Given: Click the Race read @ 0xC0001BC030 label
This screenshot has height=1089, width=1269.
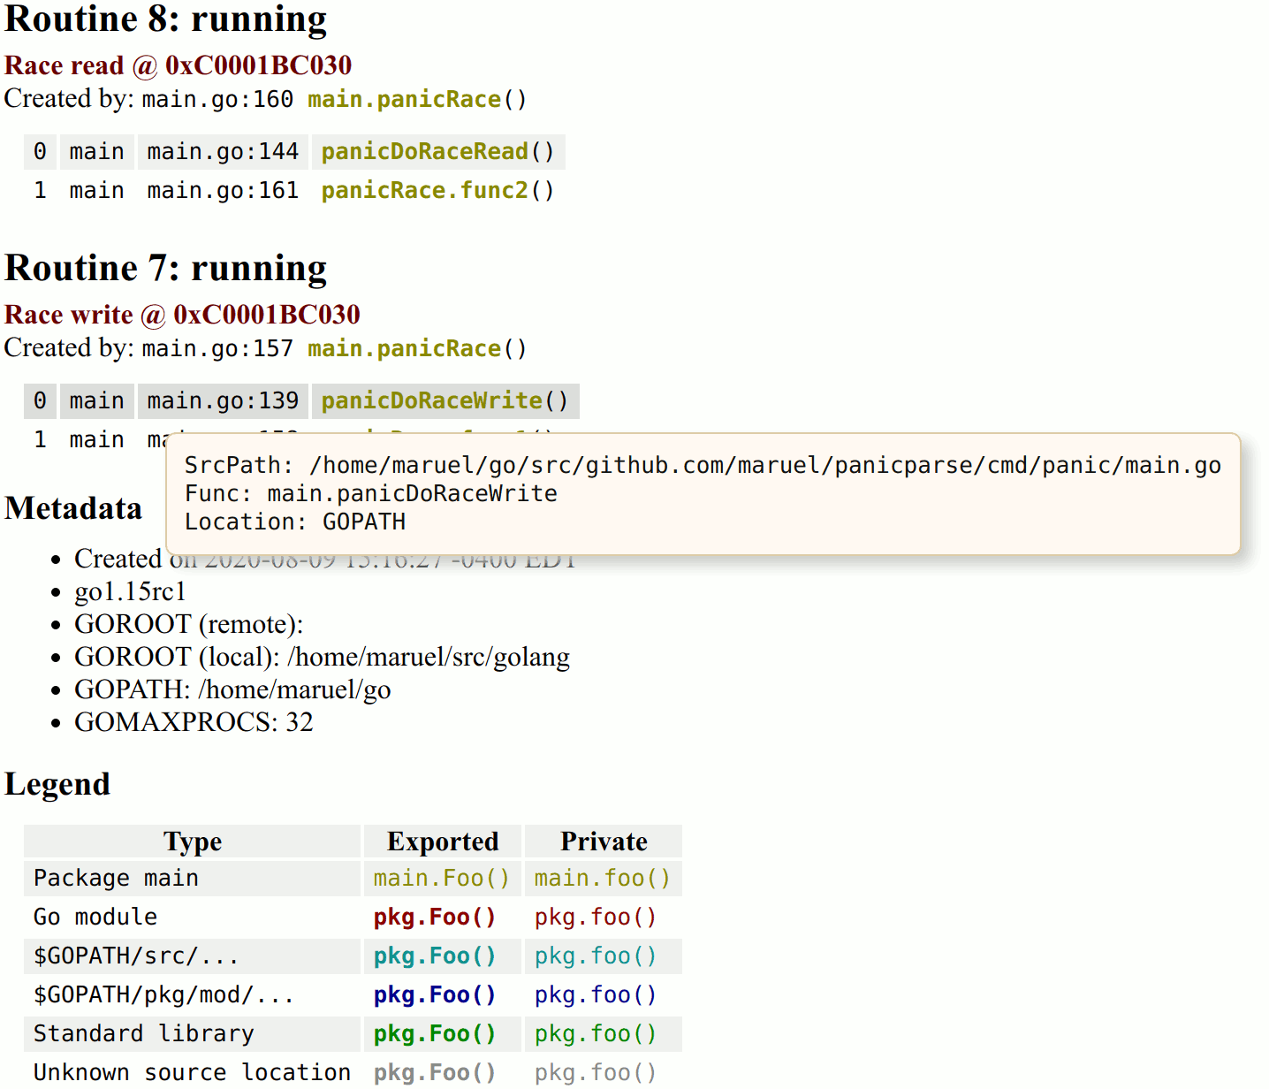Looking at the screenshot, I should point(178,65).
